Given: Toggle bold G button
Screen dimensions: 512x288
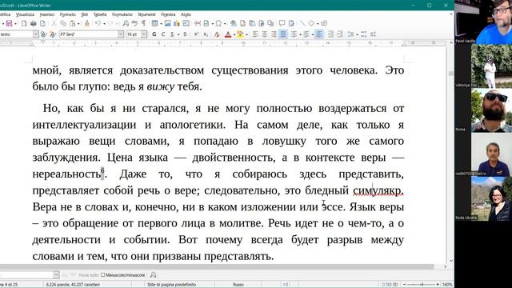Looking at the screenshot, I should (x=154, y=34).
